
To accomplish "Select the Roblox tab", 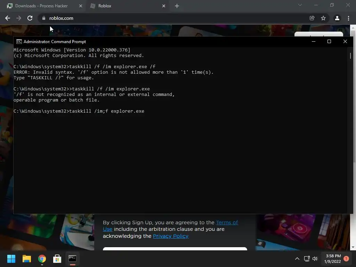I will pyautogui.click(x=105, y=6).
